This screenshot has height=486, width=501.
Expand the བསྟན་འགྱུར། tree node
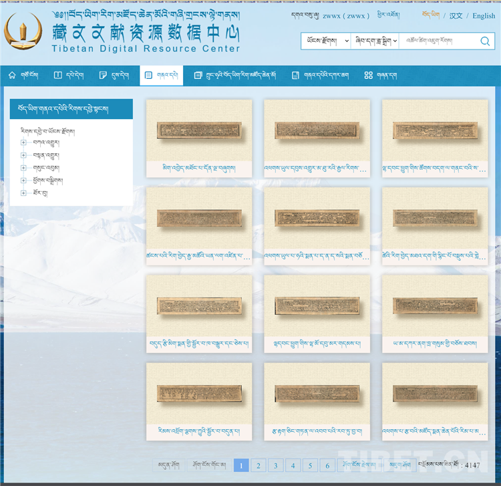tap(23, 155)
